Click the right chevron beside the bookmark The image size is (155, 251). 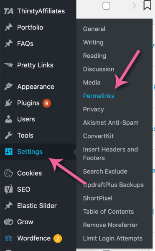[134, 6]
